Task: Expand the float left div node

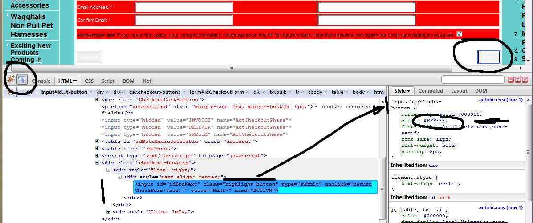Action: click(x=109, y=212)
